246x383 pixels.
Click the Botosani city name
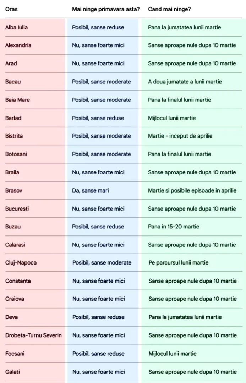point(16,154)
